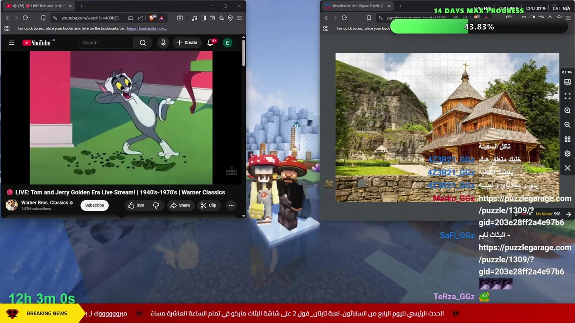This screenshot has width=575, height=323.
Task: Open the Warner Bros. Classics channel avatar
Action: click(12, 205)
